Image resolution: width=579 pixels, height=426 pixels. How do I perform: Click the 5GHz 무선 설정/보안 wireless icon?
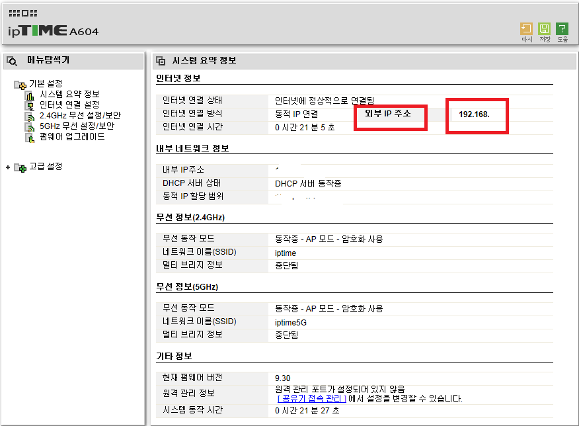(x=30, y=128)
